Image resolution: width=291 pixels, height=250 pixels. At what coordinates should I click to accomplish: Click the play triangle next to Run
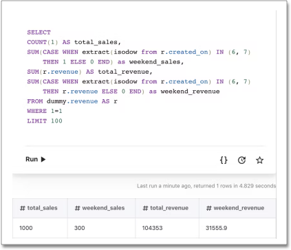coord(43,159)
